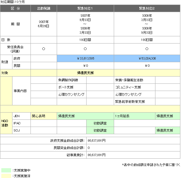Click the '常任委員会 (評議)' row label
Image resolution: width=181 pixels, height=178 pixels.
coord(15,49)
